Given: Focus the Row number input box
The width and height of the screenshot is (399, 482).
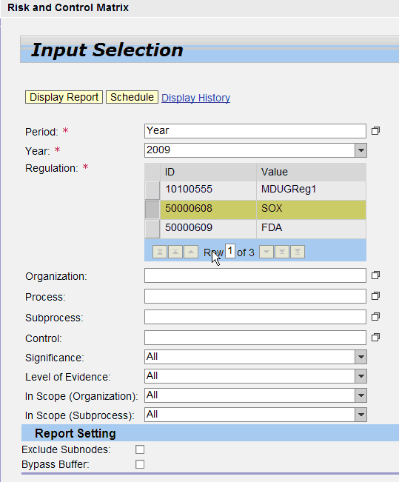Looking at the screenshot, I should coord(230,251).
